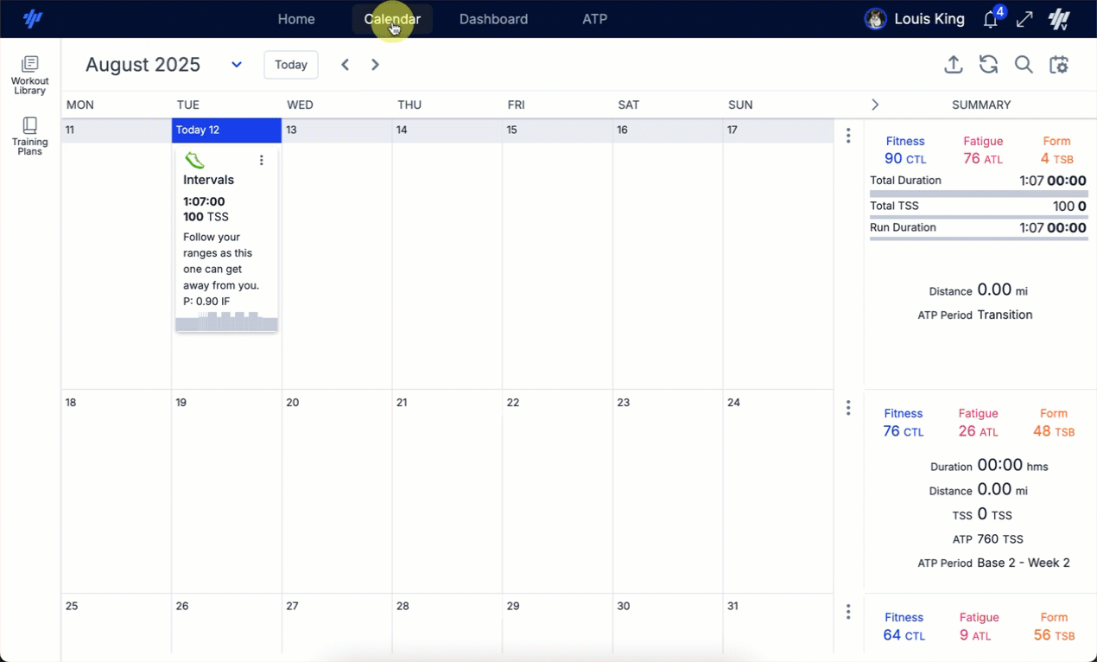Viewport: 1097px width, 662px height.
Task: Open the Workout Library panel
Action: (29, 75)
